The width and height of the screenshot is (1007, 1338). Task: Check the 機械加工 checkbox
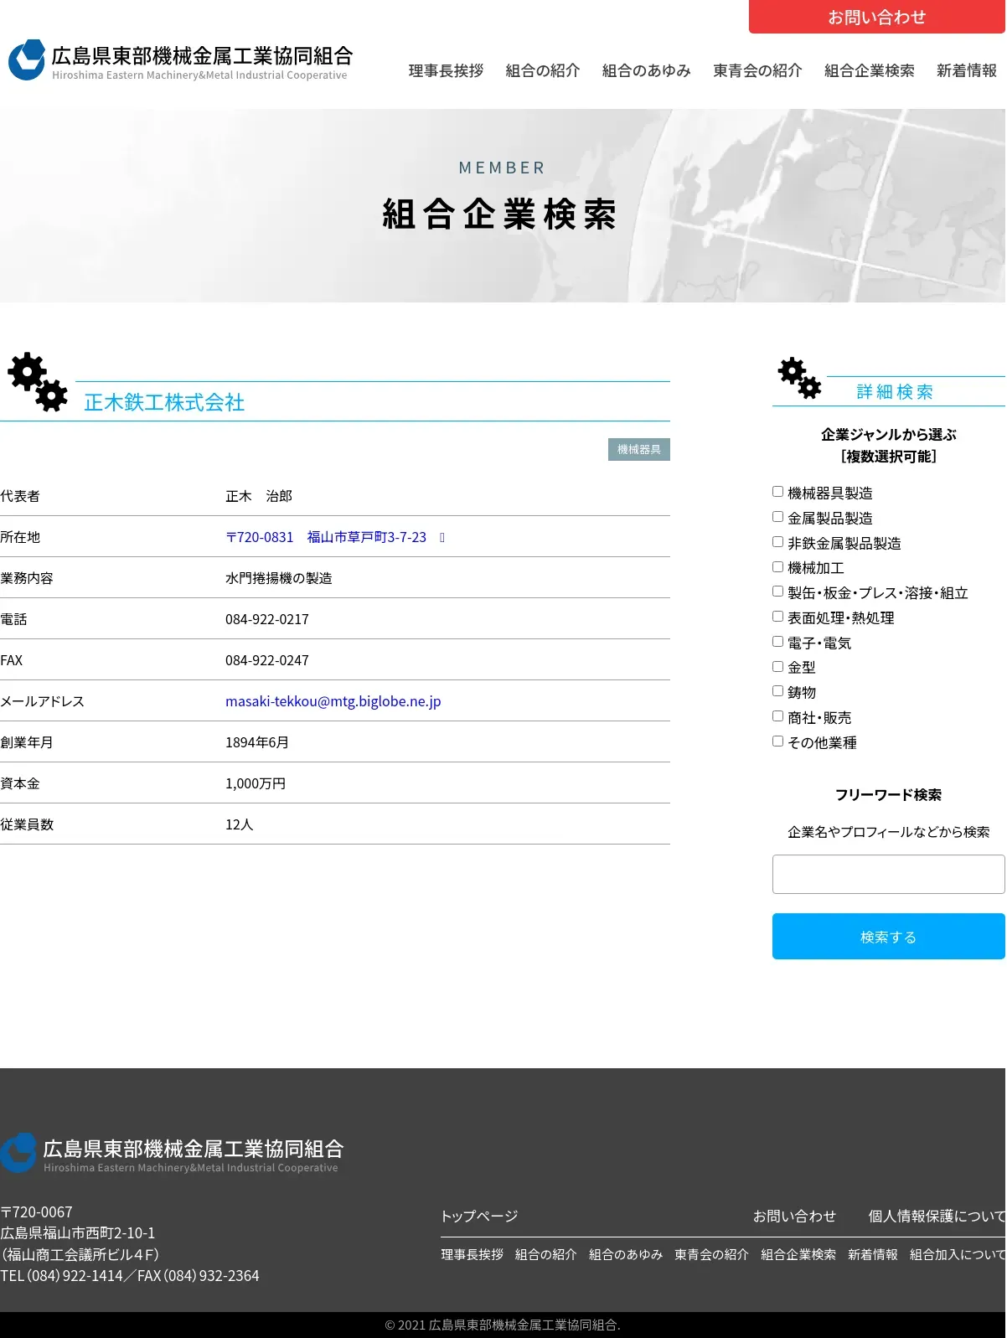(777, 567)
